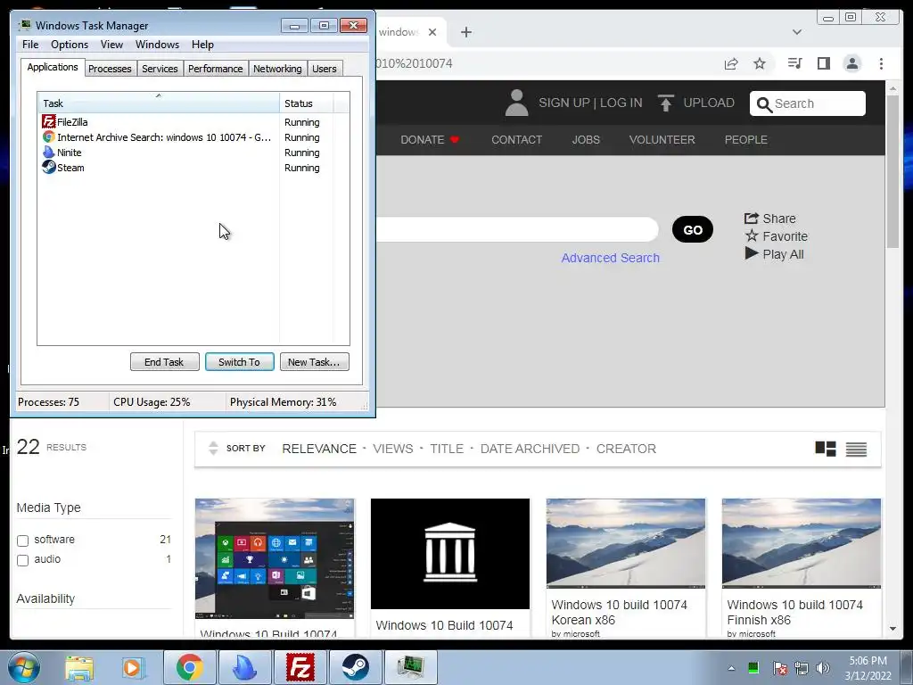Open Chrome's three-dot menu

coord(881,63)
